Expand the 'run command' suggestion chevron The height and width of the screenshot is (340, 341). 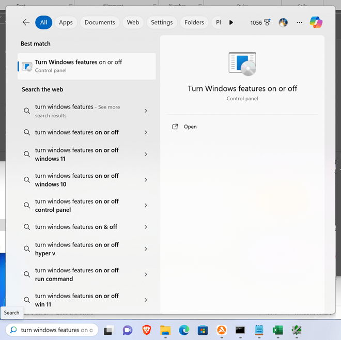click(x=146, y=274)
